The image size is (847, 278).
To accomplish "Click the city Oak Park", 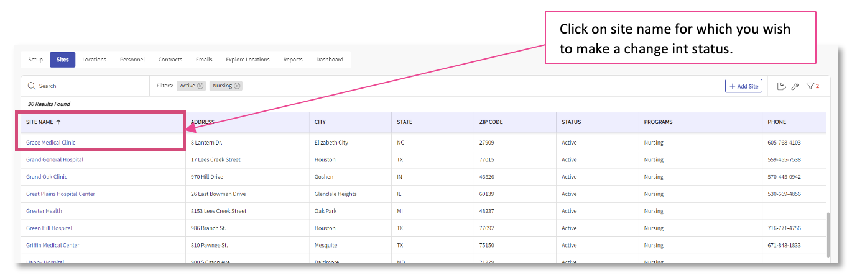I will pos(325,211).
